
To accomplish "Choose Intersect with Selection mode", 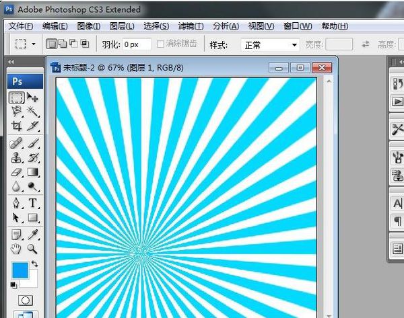I will pos(85,44).
